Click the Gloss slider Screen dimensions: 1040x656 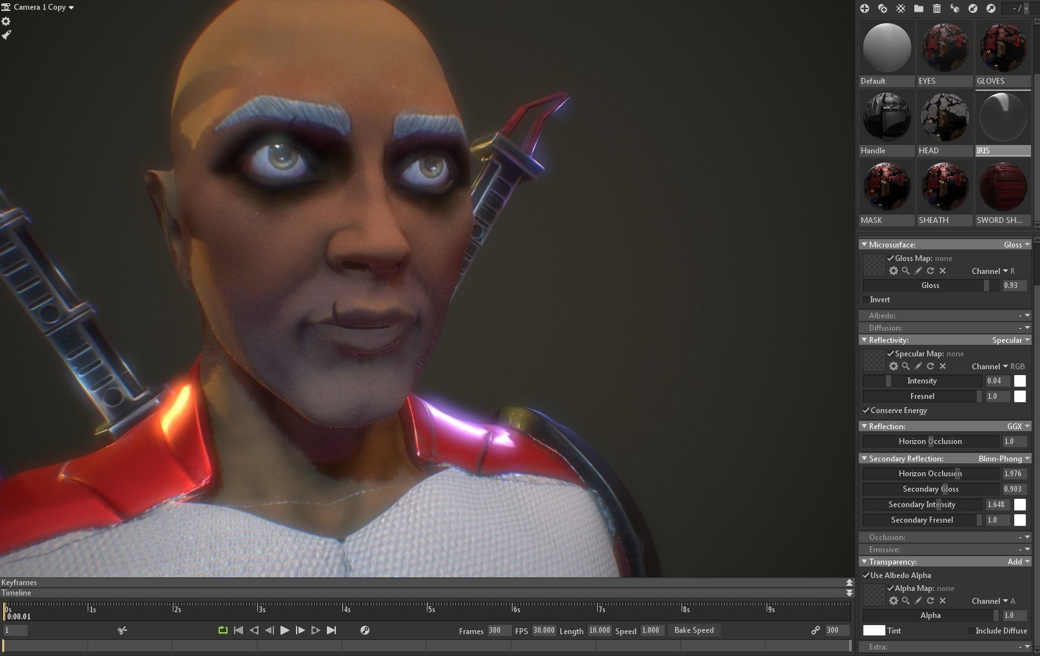(930, 285)
